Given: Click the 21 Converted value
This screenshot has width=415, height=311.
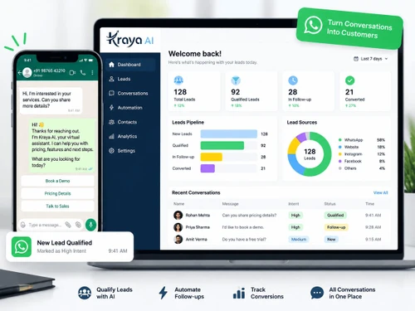Looking at the screenshot, I should coord(349,92).
